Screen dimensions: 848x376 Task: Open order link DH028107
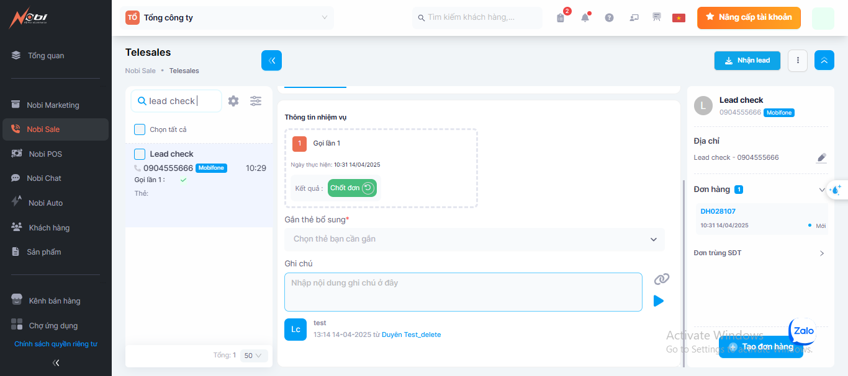718,211
